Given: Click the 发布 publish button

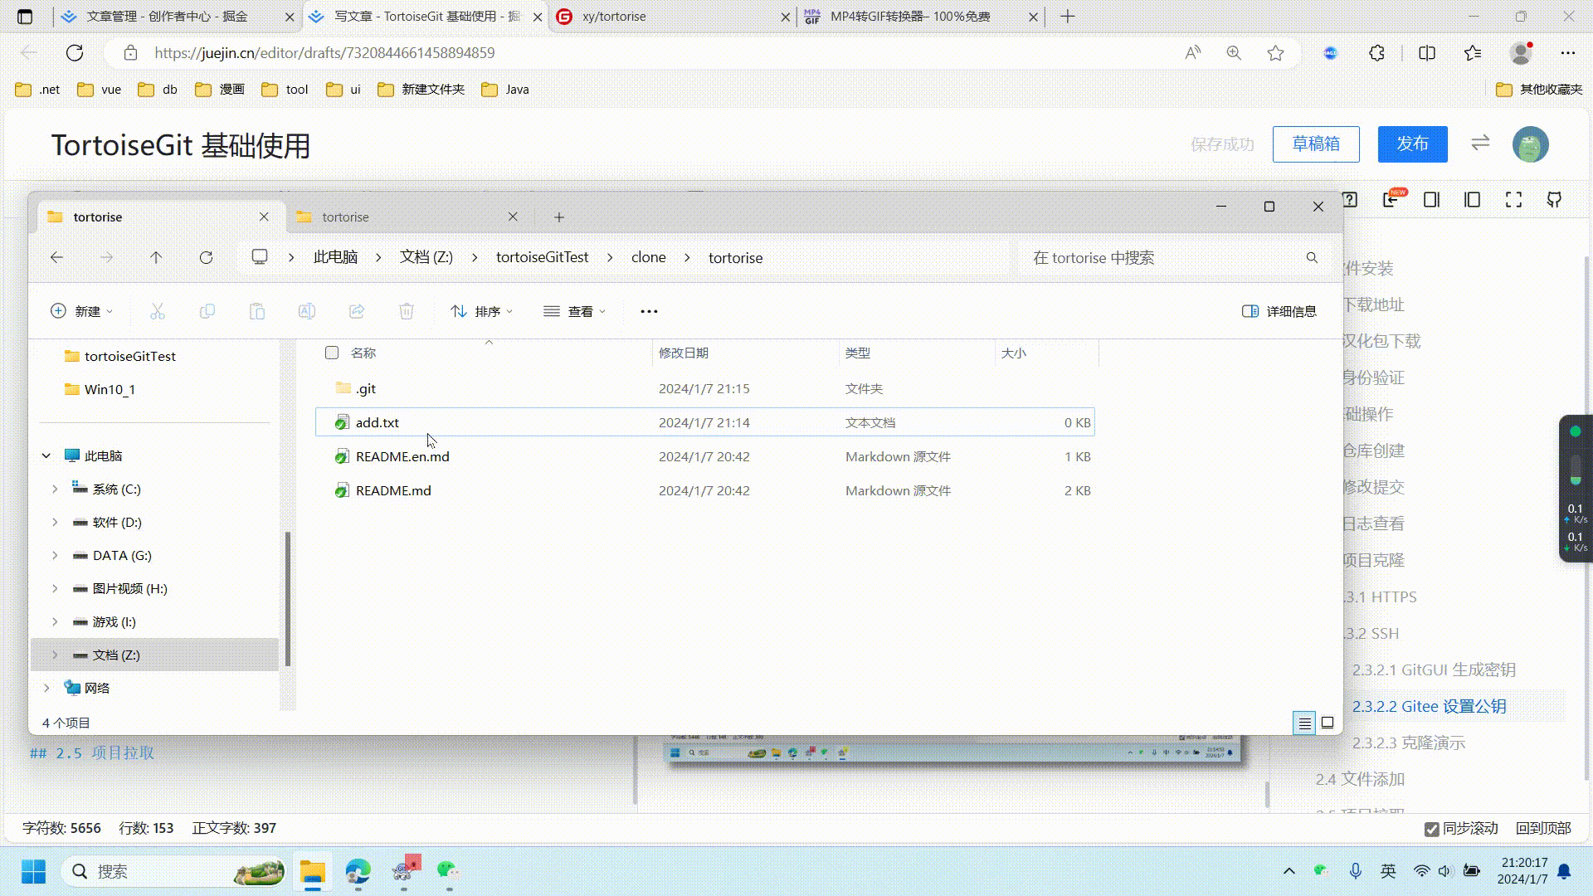Looking at the screenshot, I should (x=1412, y=144).
